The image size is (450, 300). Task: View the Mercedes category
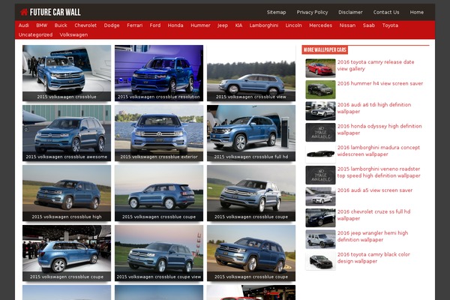[x=320, y=25]
